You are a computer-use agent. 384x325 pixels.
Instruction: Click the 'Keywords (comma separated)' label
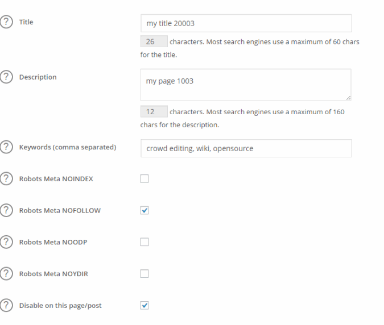(x=68, y=147)
